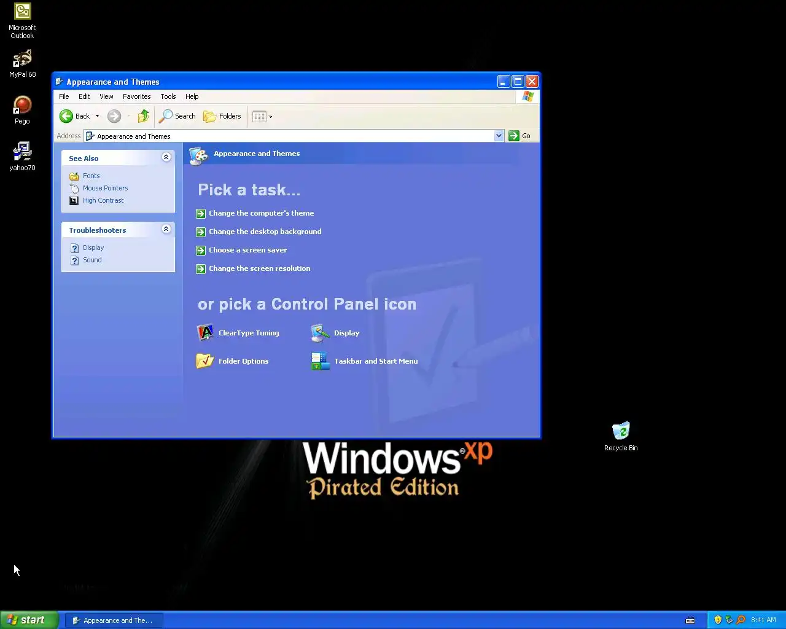The image size is (786, 629).
Task: Open the Tools menu
Action: [168, 96]
